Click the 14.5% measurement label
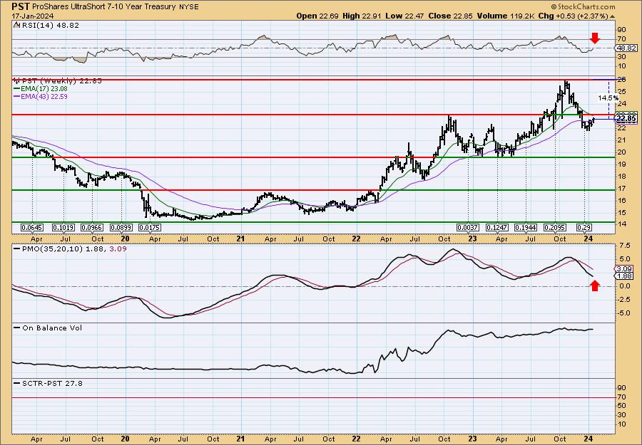Screen dimensions: 642x445 pos(608,98)
